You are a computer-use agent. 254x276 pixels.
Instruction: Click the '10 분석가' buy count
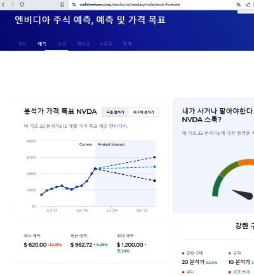(x=239, y=262)
